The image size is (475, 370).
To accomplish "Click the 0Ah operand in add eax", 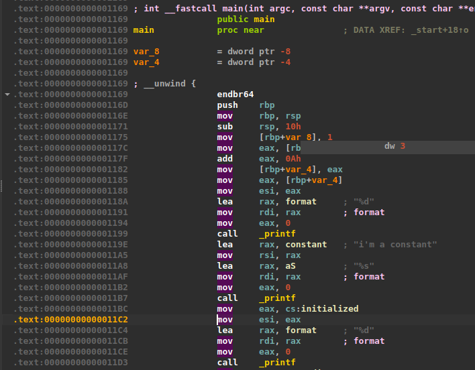I will (293, 159).
